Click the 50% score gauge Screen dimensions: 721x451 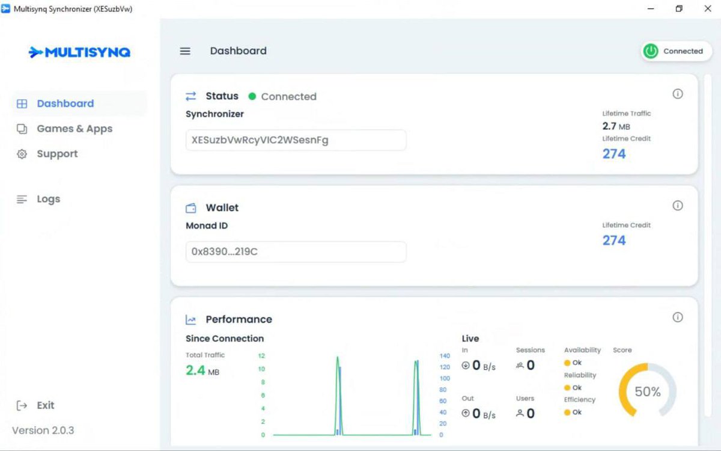[x=648, y=391]
